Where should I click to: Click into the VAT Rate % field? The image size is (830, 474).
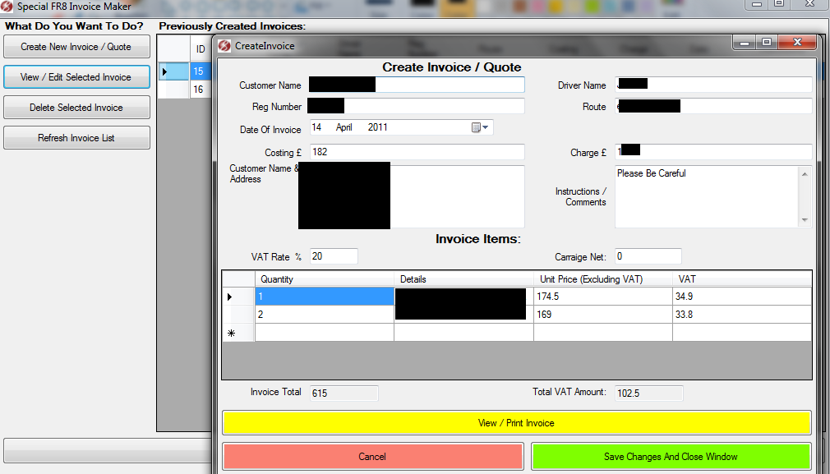333,257
